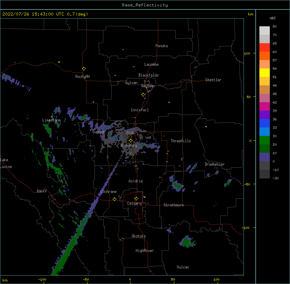Click the white plus marker west of Drumheller
Viewport: 290px width, 284px height.
pyautogui.click(x=206, y=126)
